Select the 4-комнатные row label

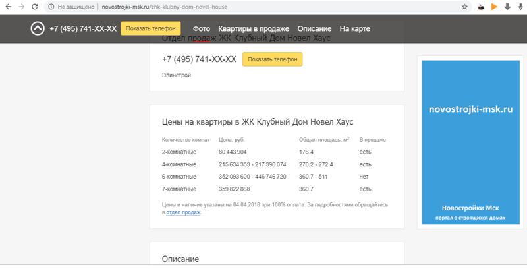tap(179, 165)
